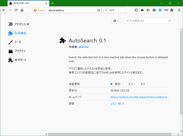Open the addons.mozilla.org homepage link
Viewport: 183px width, 136px height.
139,97
